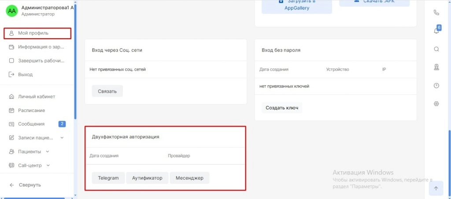
Task: Go to Расписание in sidebar
Action: (31, 110)
